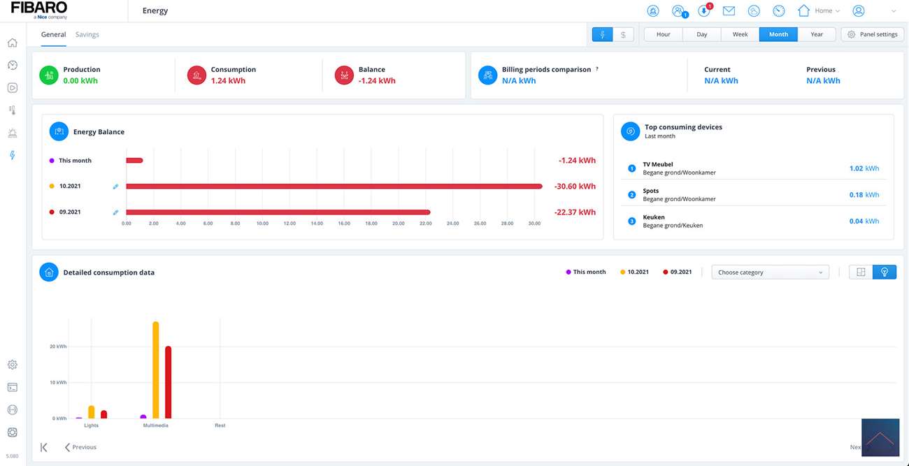Expand the far-right header chevron menu
Image resolution: width=909 pixels, height=466 pixels.
click(x=893, y=11)
